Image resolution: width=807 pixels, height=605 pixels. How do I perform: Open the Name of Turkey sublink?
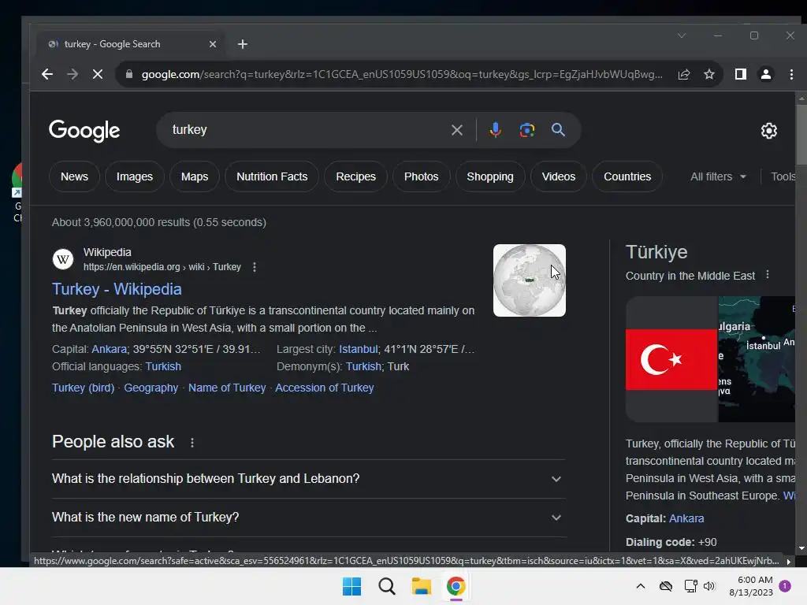[x=227, y=388]
